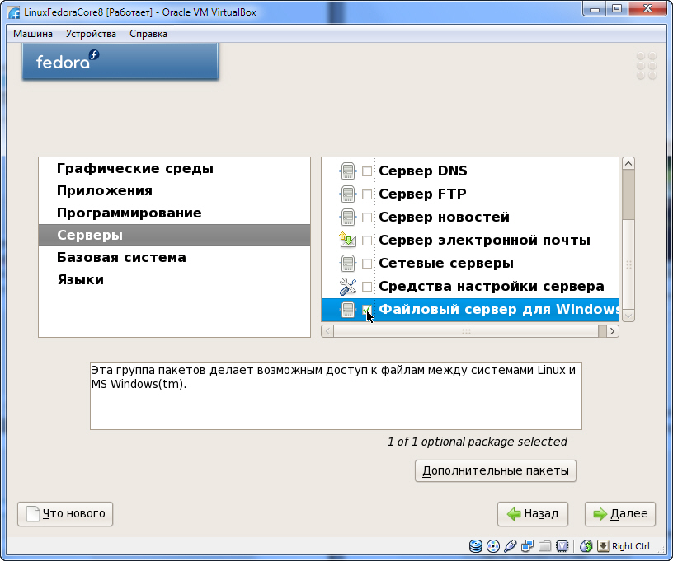This screenshot has width=673, height=561.
Task: Click the keyboard capture arrow icon near Right Ctrl
Action: 603,545
